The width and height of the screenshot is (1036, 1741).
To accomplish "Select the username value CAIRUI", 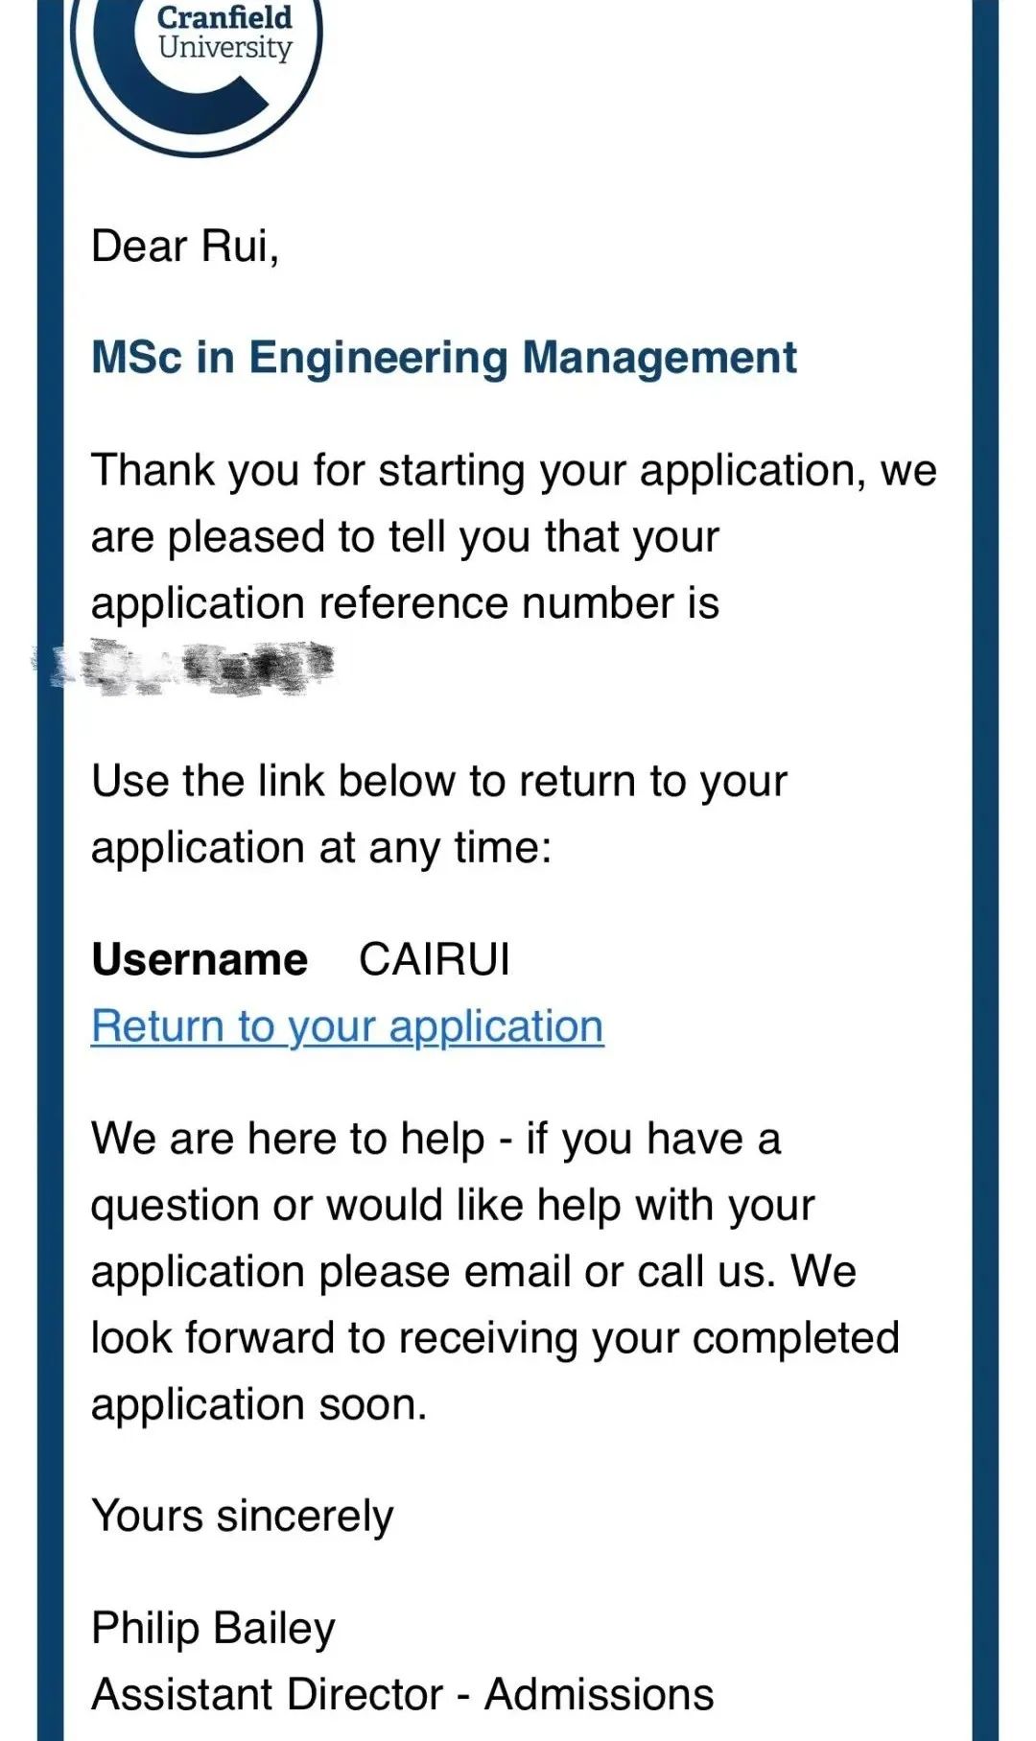I will tap(434, 960).
